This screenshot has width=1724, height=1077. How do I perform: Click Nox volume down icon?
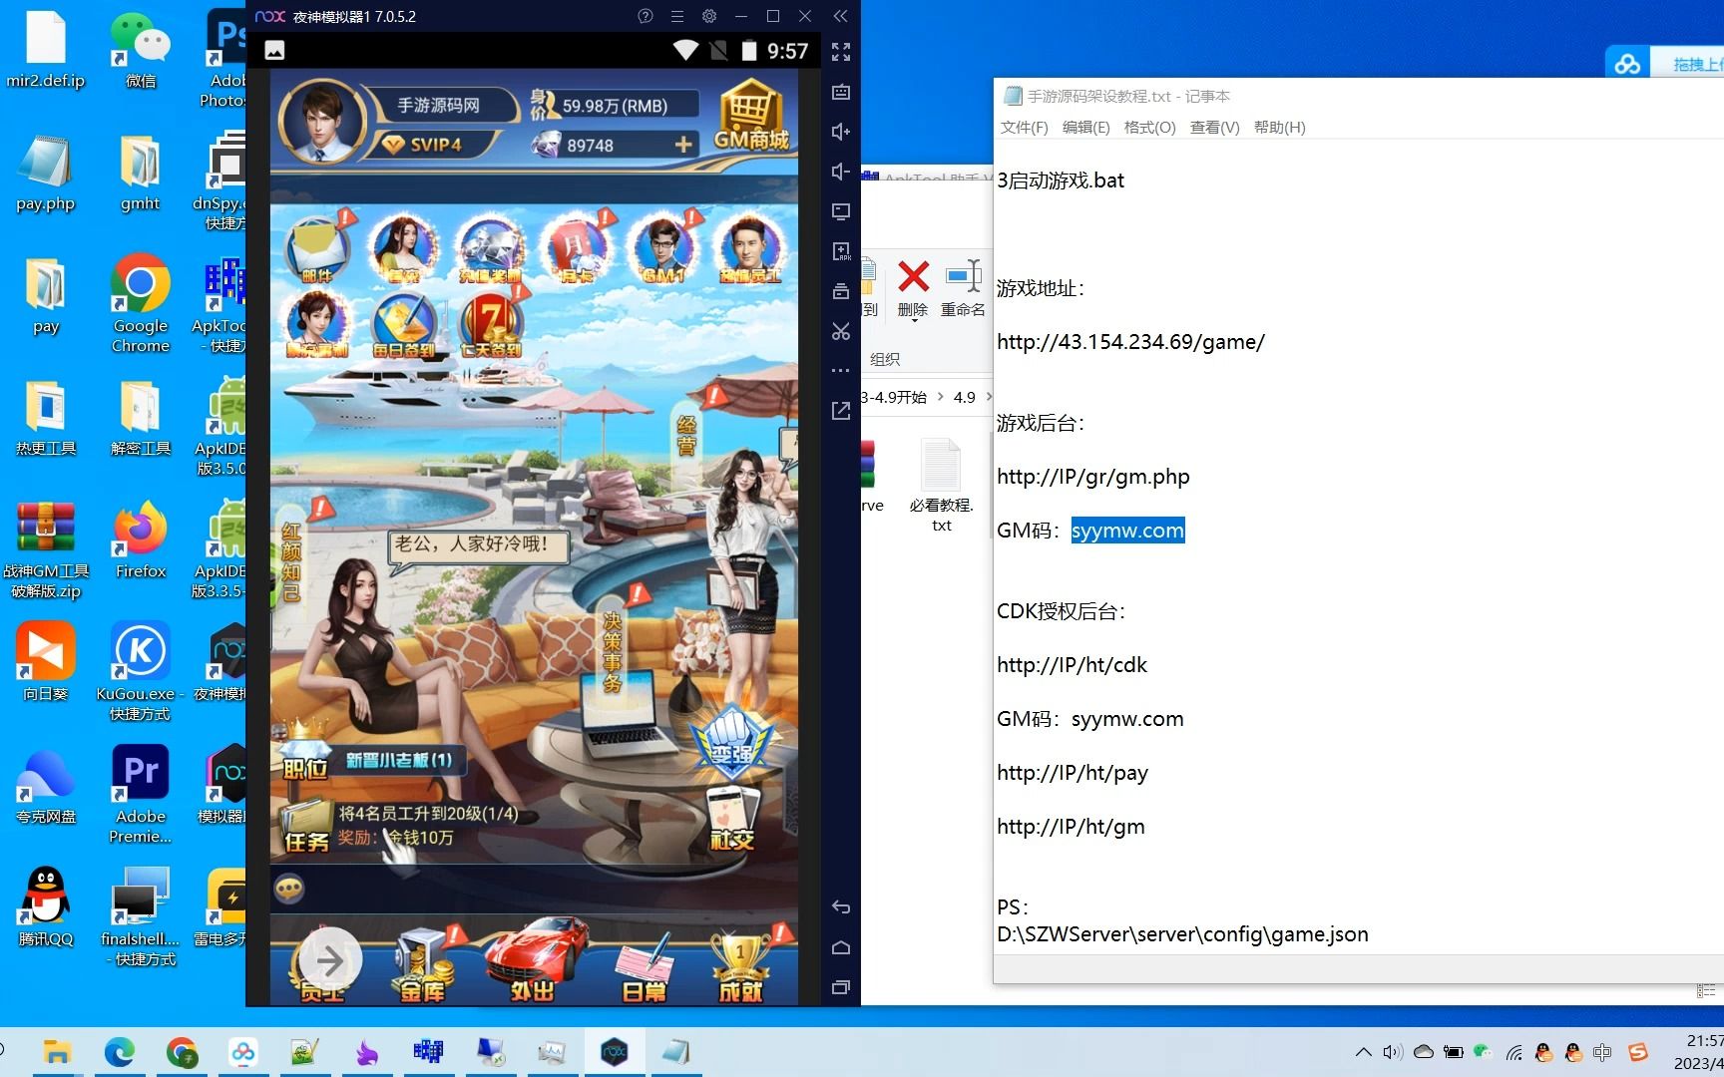[x=841, y=172]
